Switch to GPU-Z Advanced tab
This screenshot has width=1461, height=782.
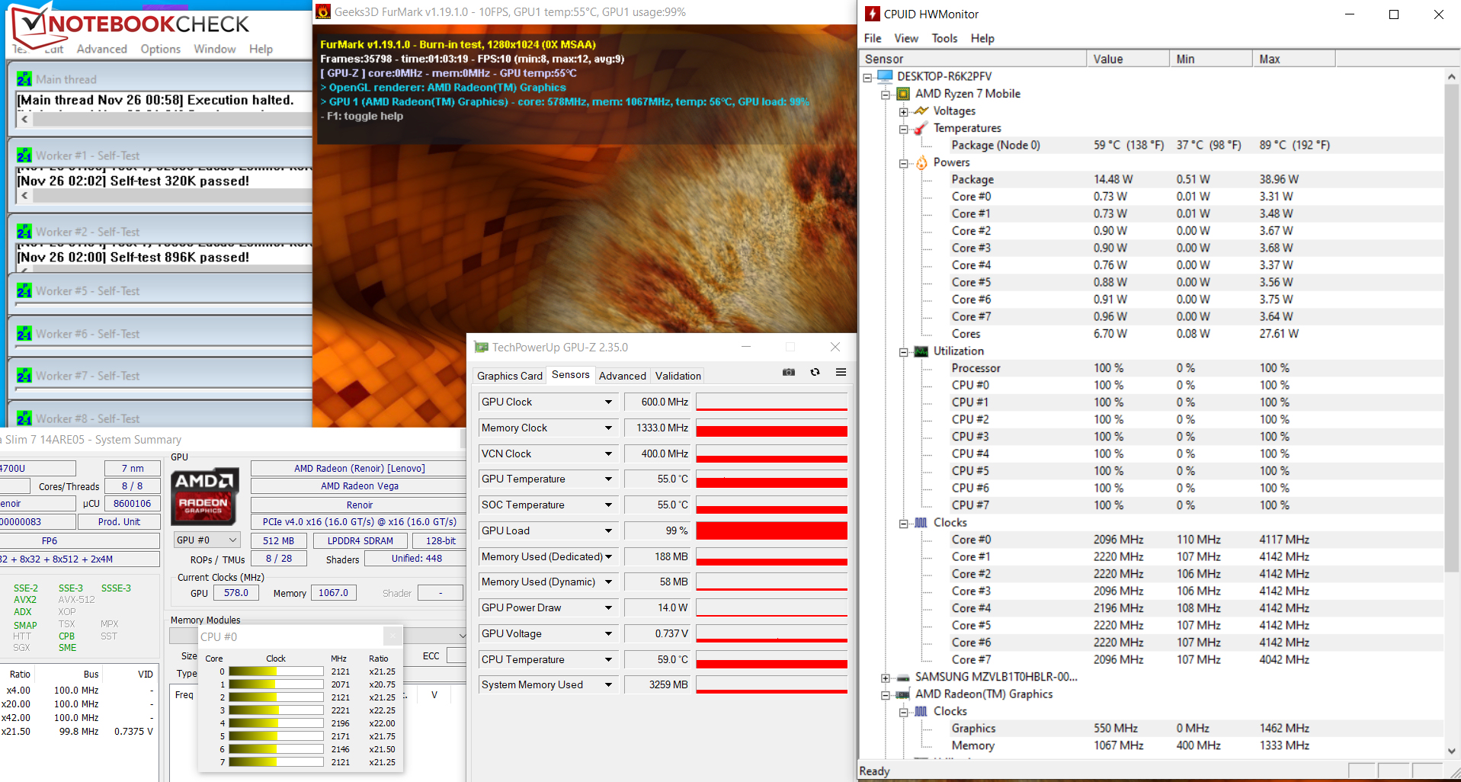pos(622,376)
